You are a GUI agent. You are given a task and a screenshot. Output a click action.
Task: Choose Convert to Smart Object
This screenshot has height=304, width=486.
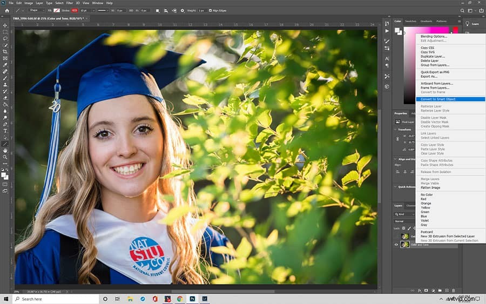click(x=451, y=99)
